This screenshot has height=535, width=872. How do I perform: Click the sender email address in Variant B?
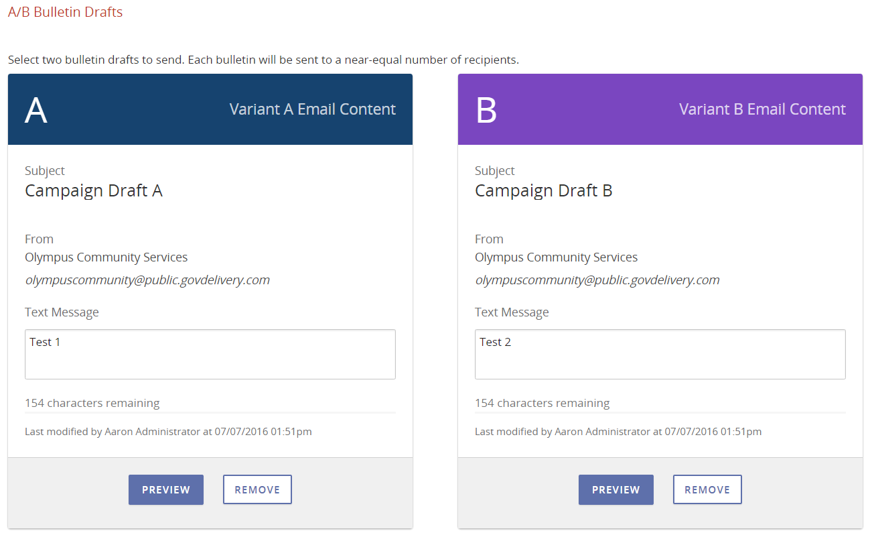point(597,280)
